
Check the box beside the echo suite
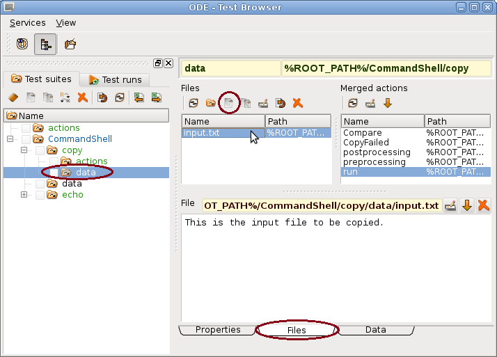point(40,195)
